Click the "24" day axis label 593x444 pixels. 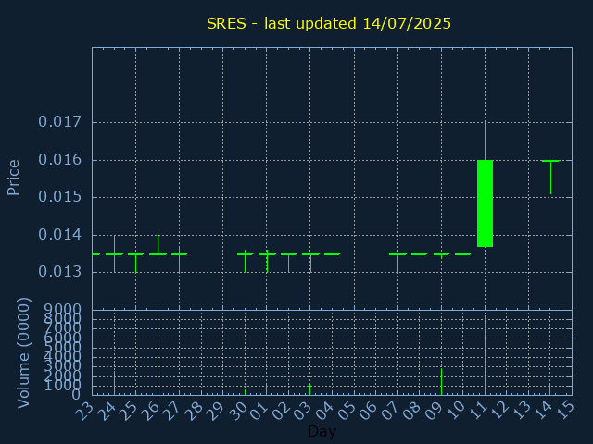(x=107, y=411)
